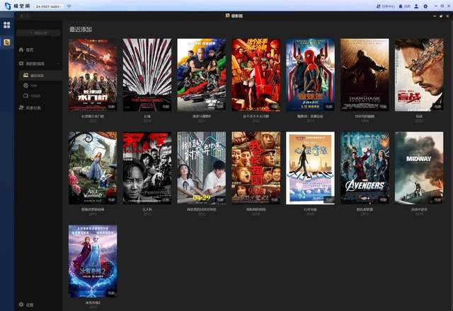453x311 pixels.
Task: Open the Midway movie poster
Action: tap(419, 168)
